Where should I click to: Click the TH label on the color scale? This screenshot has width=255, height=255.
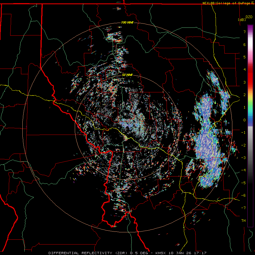[243, 221]
